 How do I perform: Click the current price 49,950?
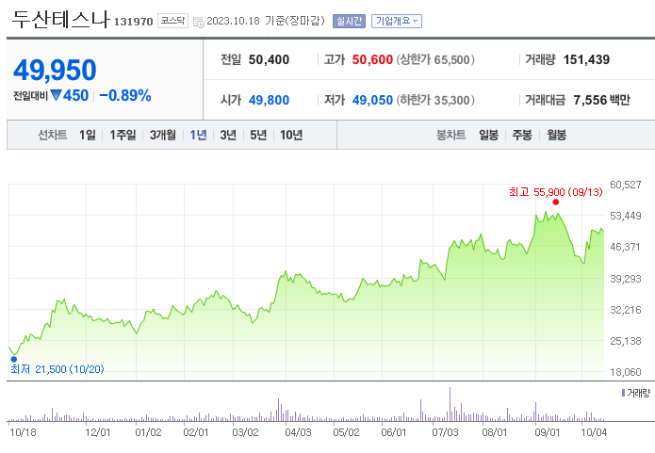coord(56,70)
